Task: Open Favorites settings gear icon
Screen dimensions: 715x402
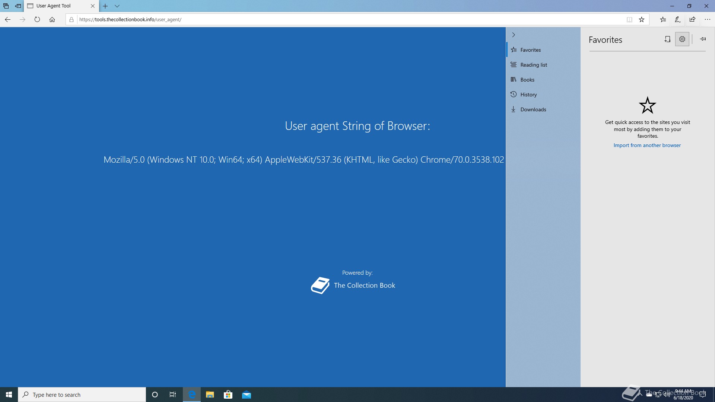Action: 682,39
